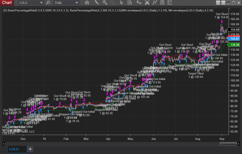Click the blue 145.81 price marker
The height and width of the screenshot is (154, 242).
click(234, 39)
